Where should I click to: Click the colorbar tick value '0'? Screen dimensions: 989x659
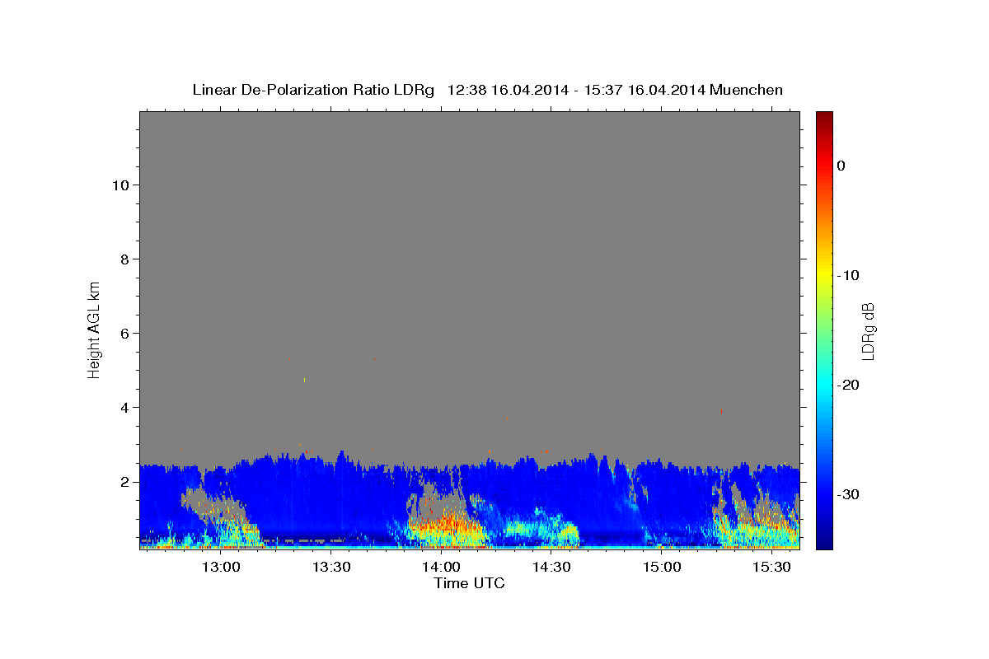[841, 166]
